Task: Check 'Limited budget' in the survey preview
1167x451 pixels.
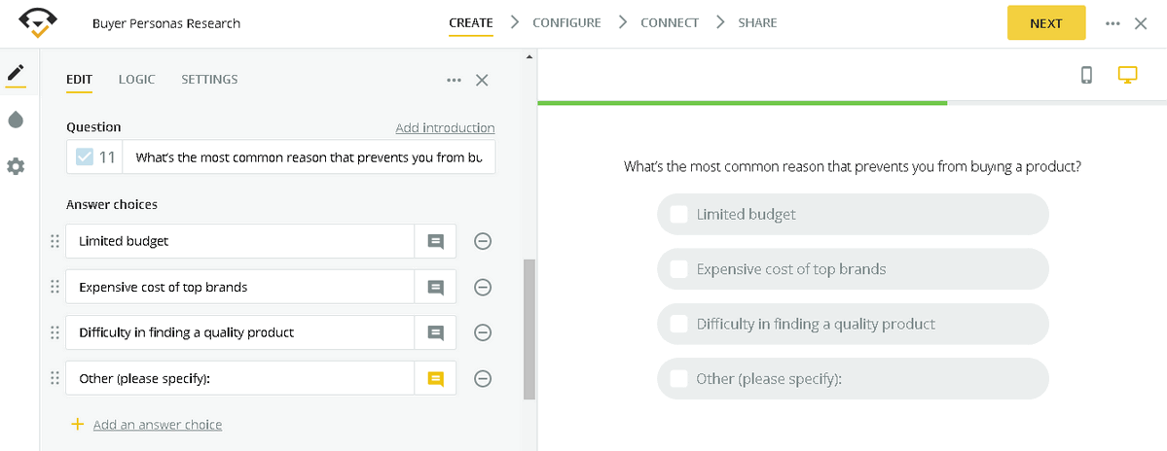Action: coord(678,214)
